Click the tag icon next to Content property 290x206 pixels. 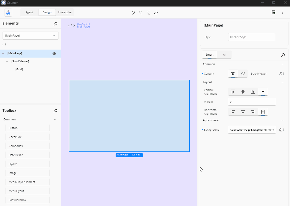[242, 73]
